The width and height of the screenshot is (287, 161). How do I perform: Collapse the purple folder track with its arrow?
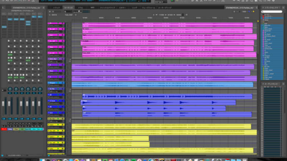click(x=49, y=59)
